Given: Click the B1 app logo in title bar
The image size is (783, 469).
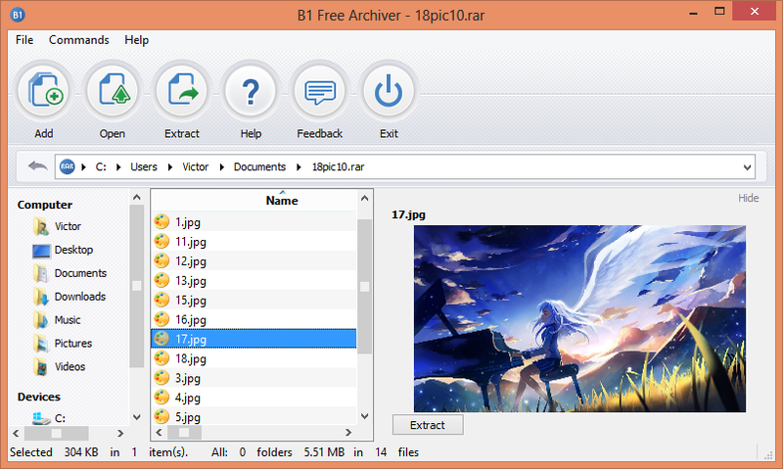Looking at the screenshot, I should click(18, 15).
